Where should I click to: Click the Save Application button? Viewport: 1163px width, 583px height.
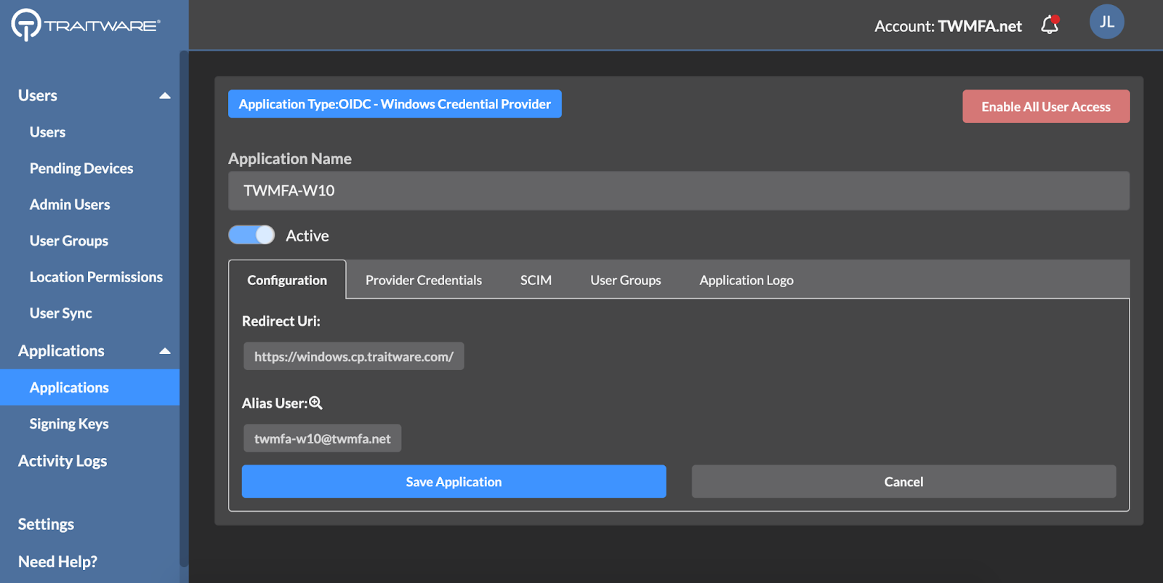click(454, 481)
